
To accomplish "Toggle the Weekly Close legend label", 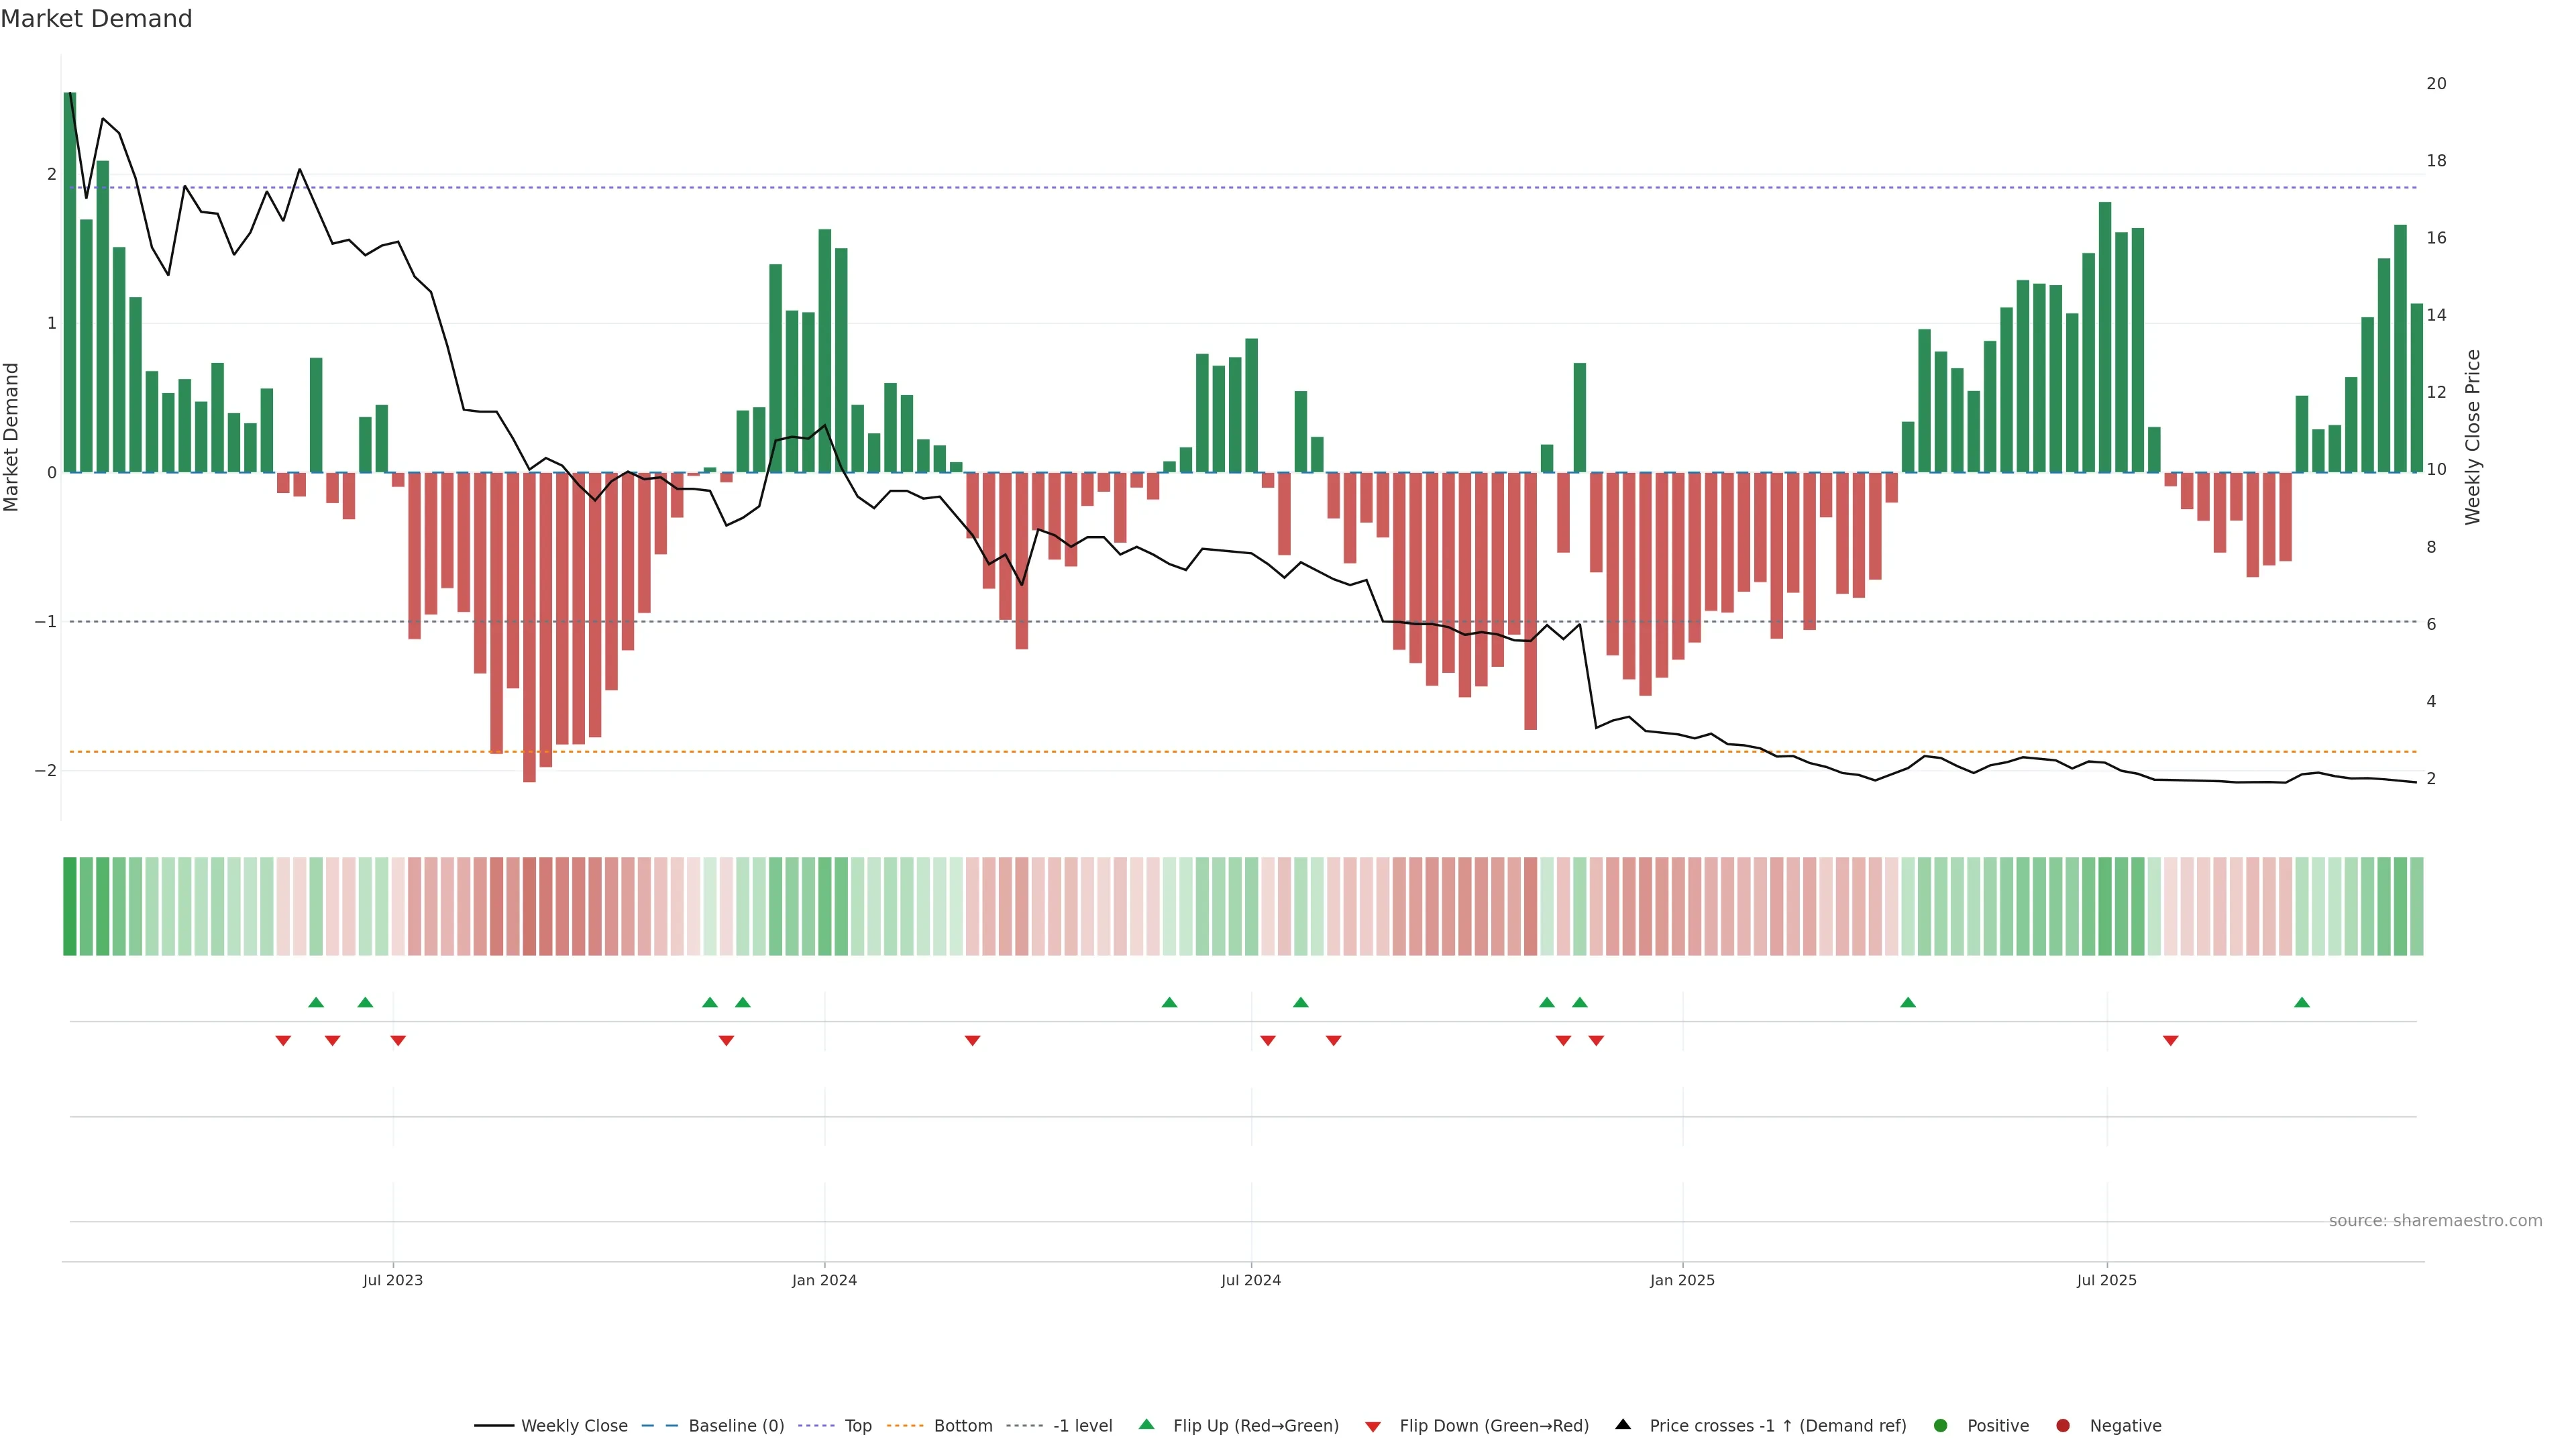I will pos(574,1425).
